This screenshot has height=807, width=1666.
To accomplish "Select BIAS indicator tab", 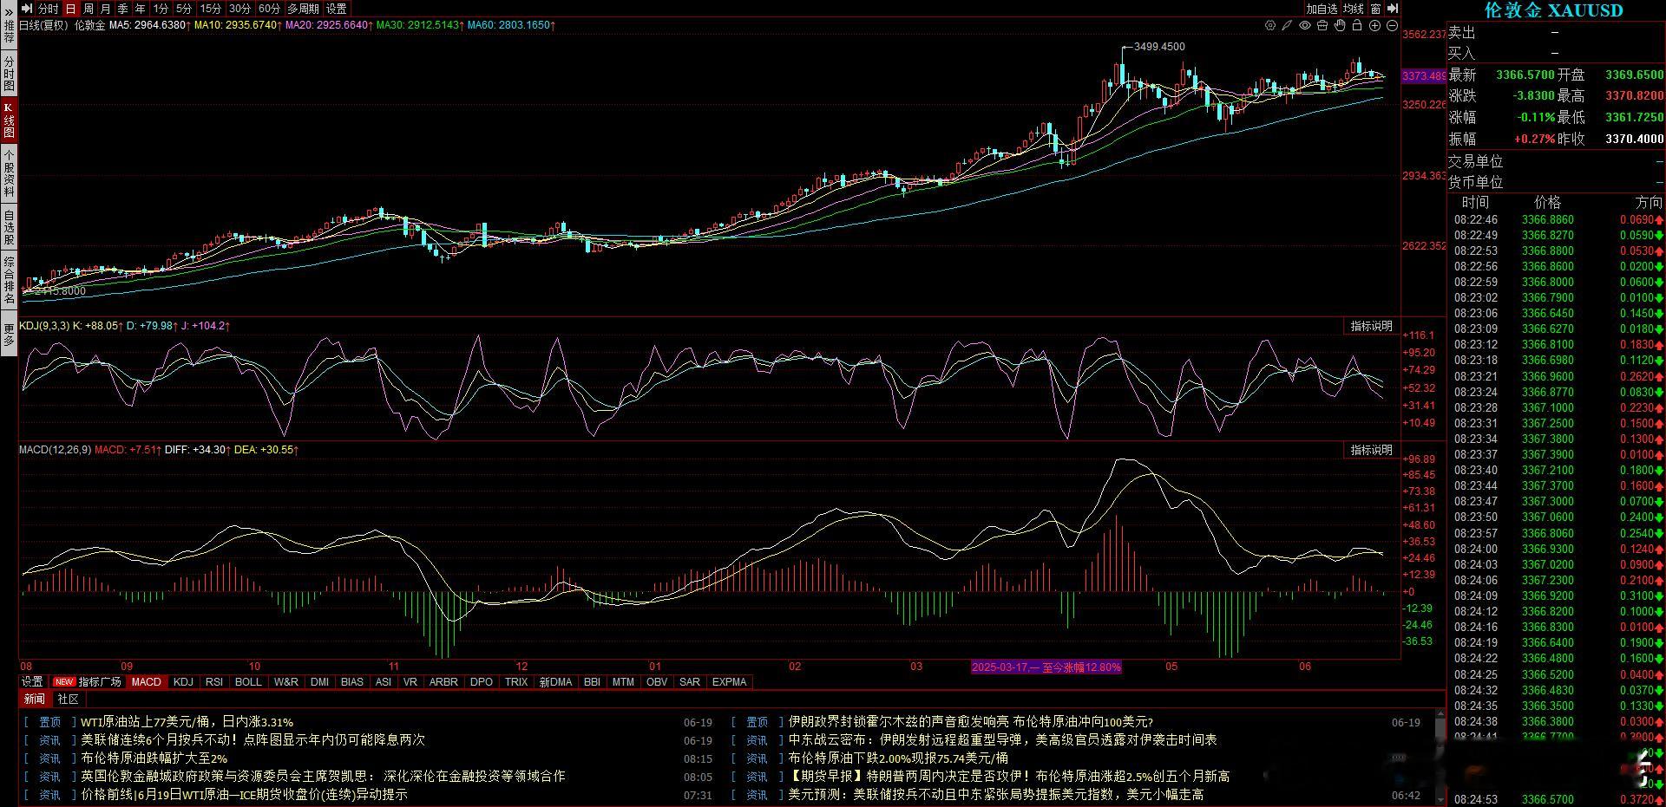I will click(352, 681).
